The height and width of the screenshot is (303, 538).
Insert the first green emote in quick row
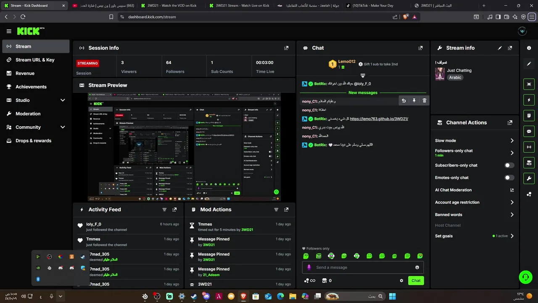(x=306, y=256)
